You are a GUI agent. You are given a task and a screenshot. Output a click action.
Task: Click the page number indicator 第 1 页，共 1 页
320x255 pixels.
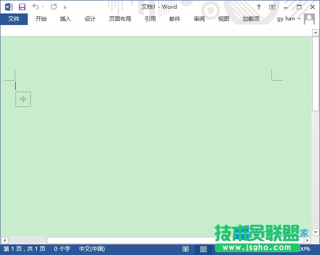coord(25,249)
